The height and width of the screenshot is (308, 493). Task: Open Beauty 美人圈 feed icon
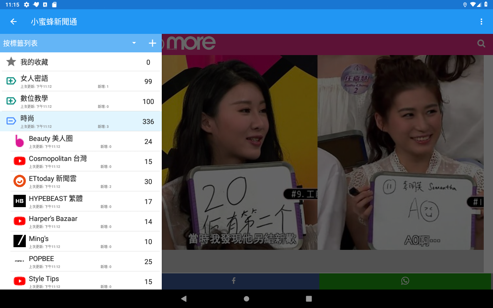20,141
